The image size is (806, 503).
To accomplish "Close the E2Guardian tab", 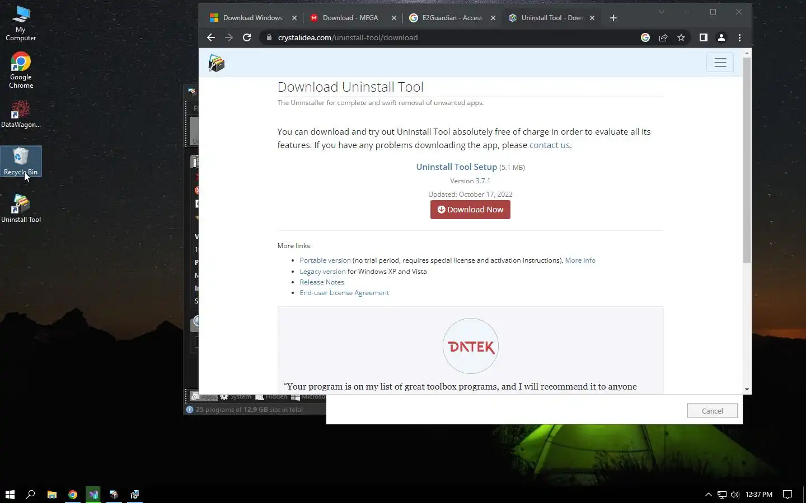I will pos(493,18).
